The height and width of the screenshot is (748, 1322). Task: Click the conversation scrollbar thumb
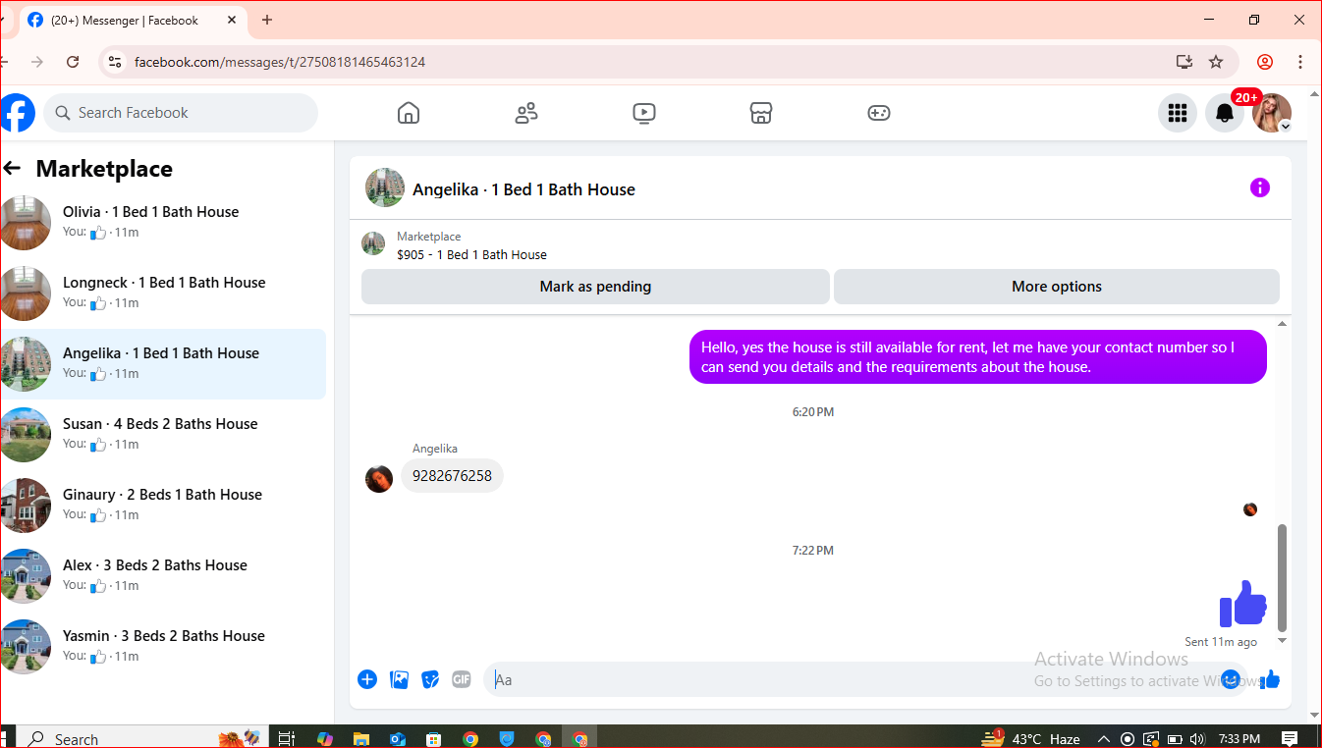(x=1282, y=577)
